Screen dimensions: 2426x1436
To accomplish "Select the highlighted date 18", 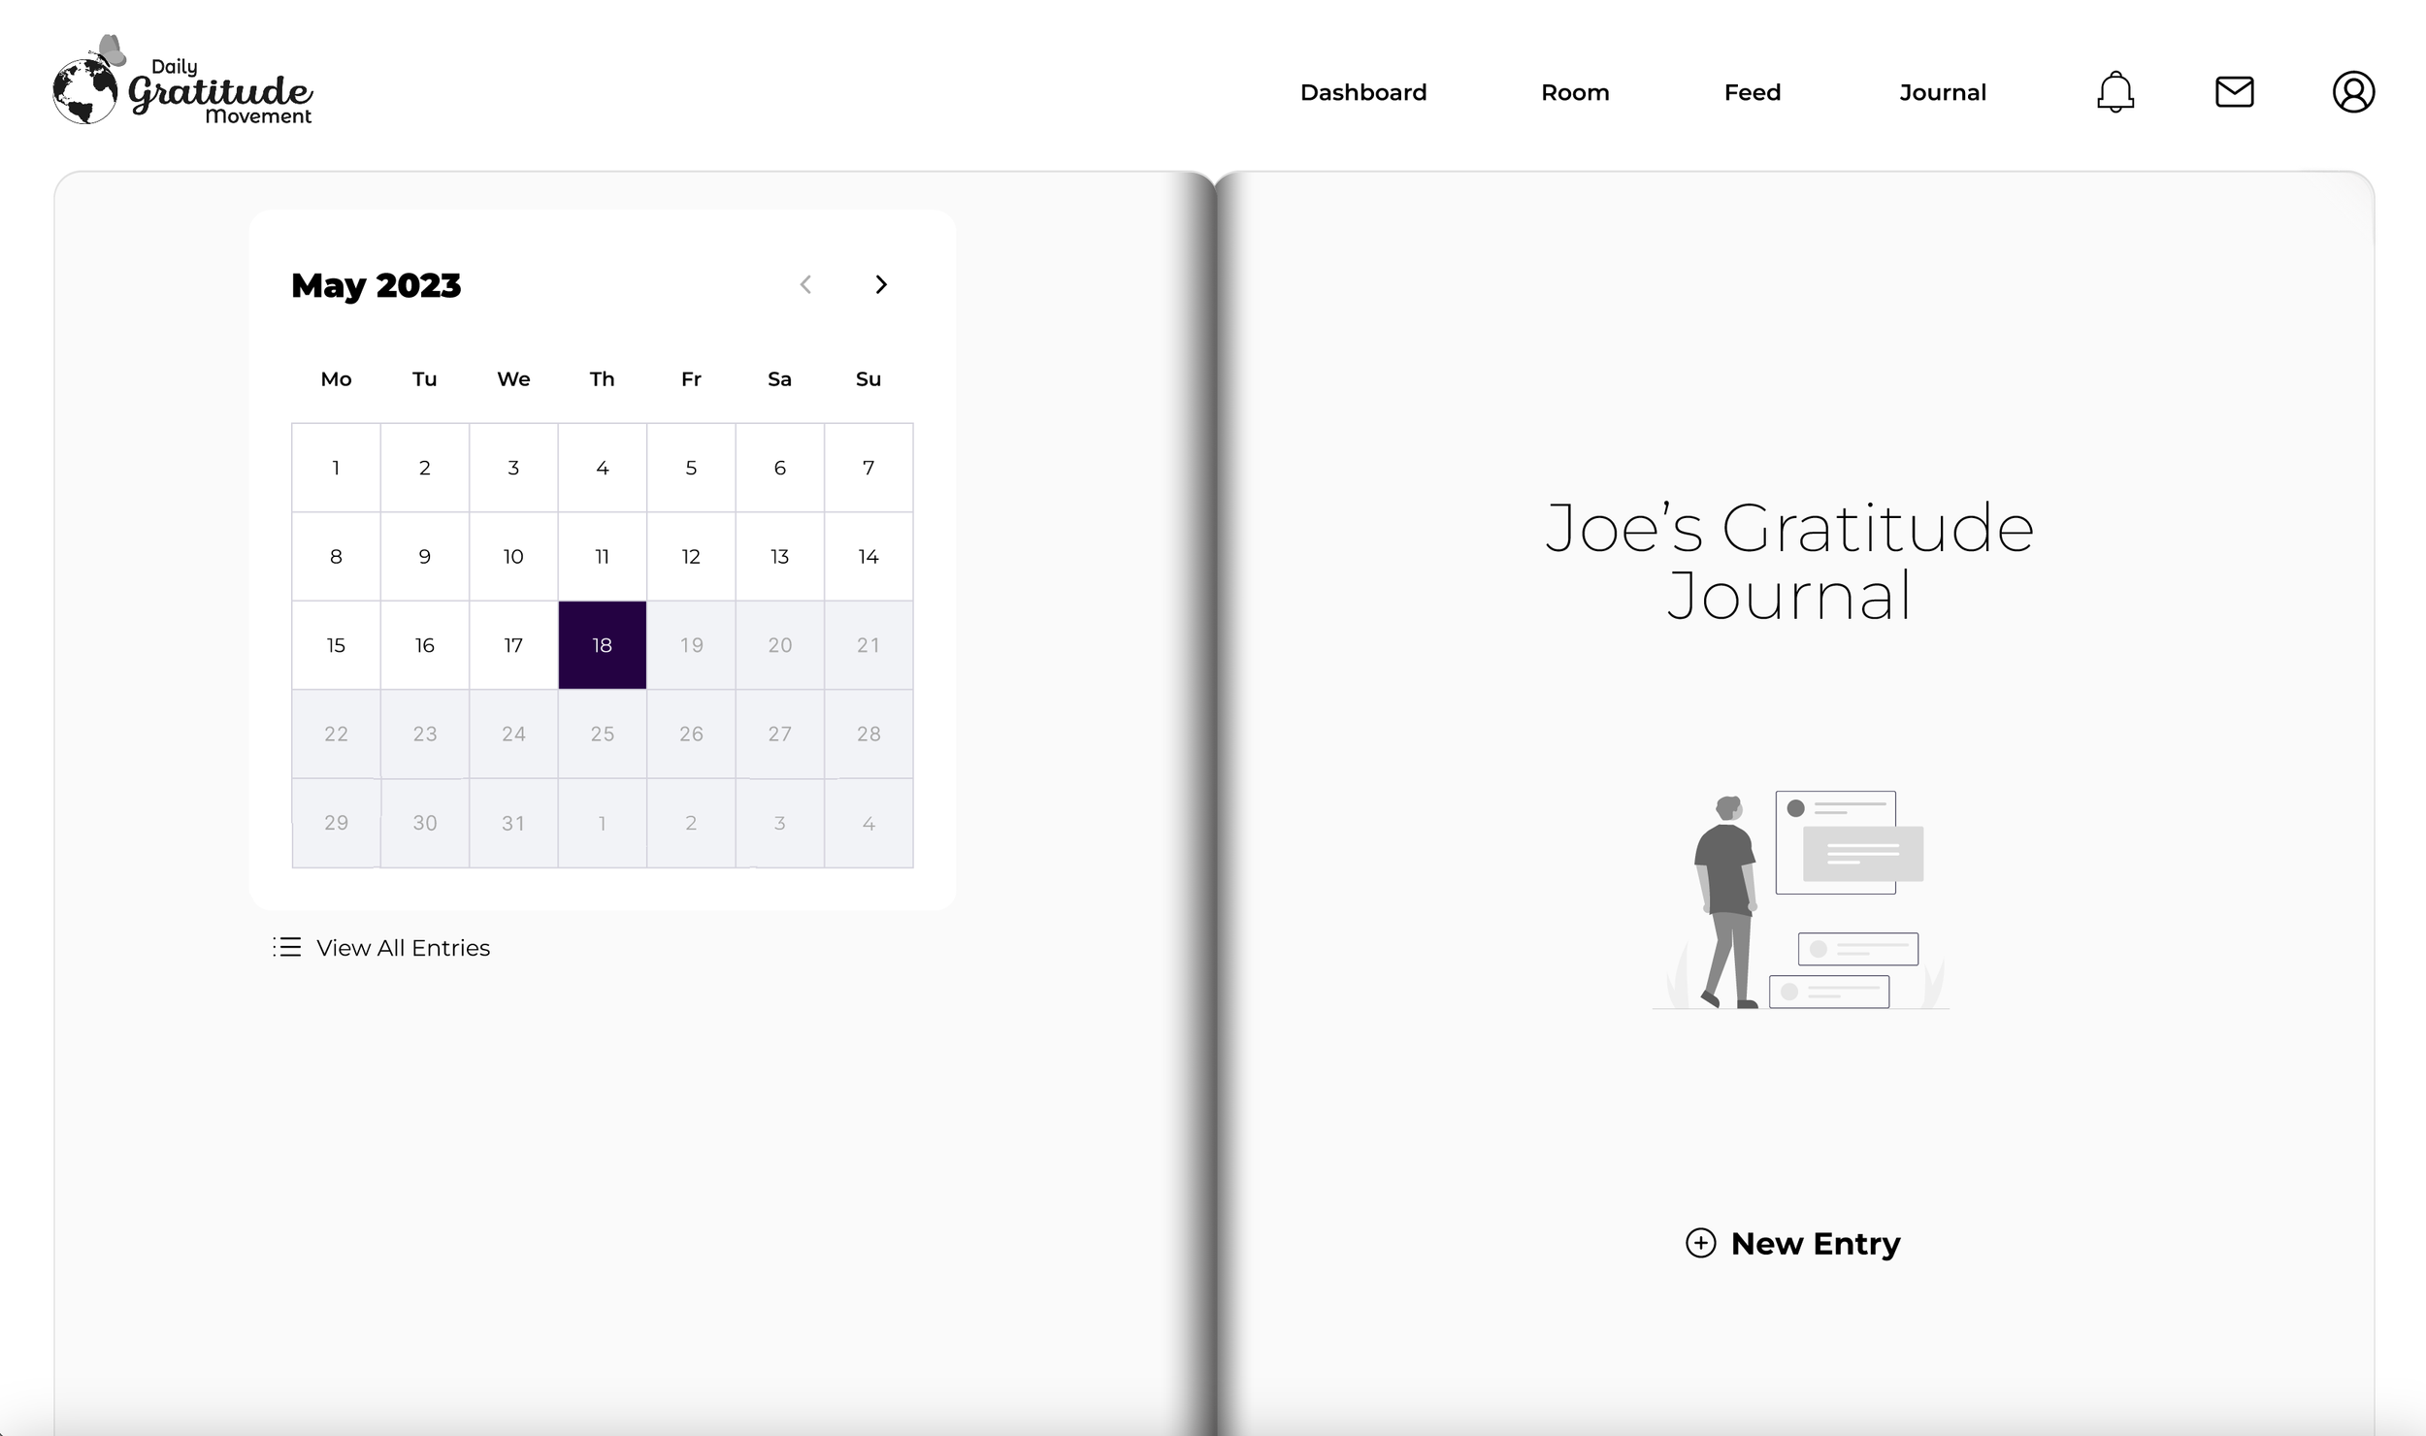I will [602, 645].
